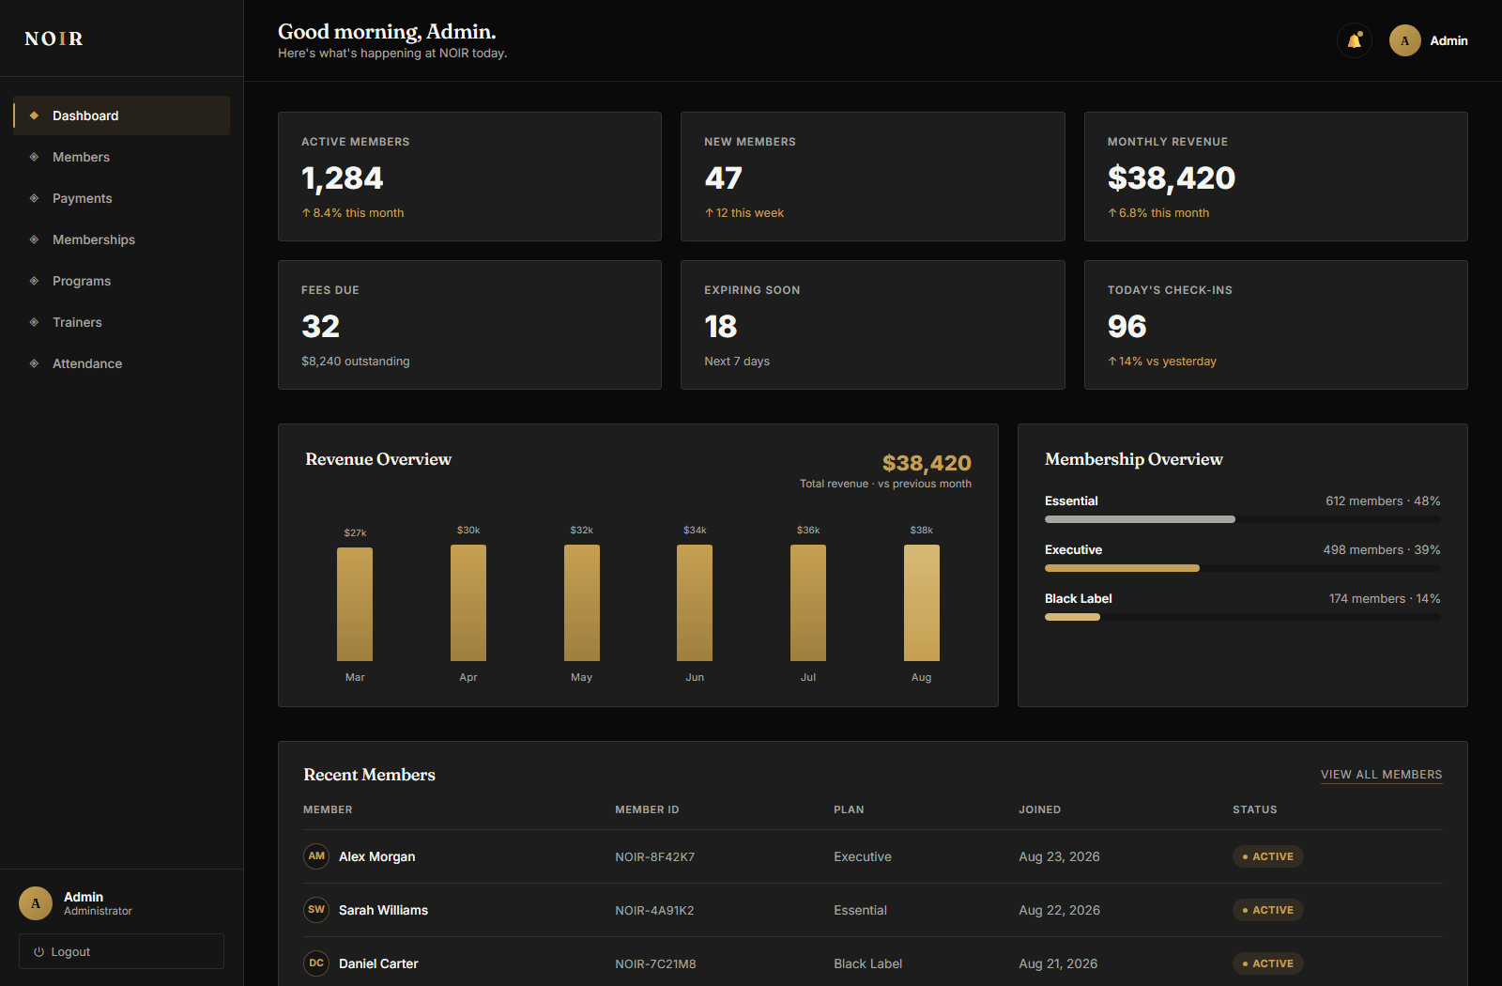Click the Aug 23, 2026 joined date
Image resolution: width=1502 pixels, height=986 pixels.
(x=1059, y=856)
